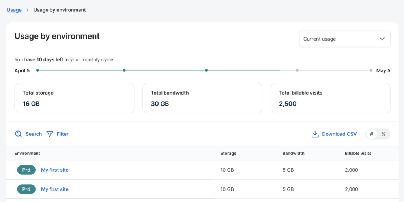Click the Bandwidth column header
404x202 pixels.
pyautogui.click(x=294, y=153)
